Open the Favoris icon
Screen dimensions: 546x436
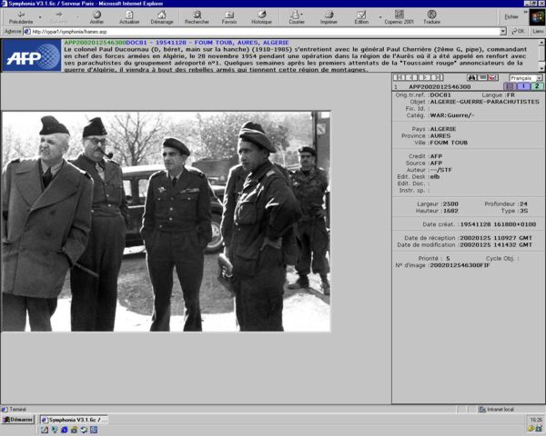tap(229, 16)
